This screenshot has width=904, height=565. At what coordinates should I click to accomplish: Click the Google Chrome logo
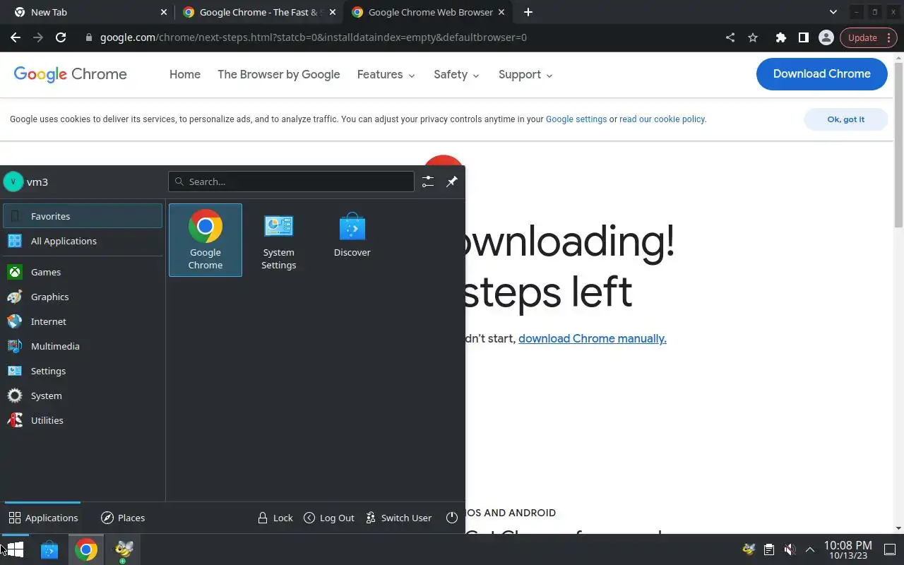pos(70,74)
